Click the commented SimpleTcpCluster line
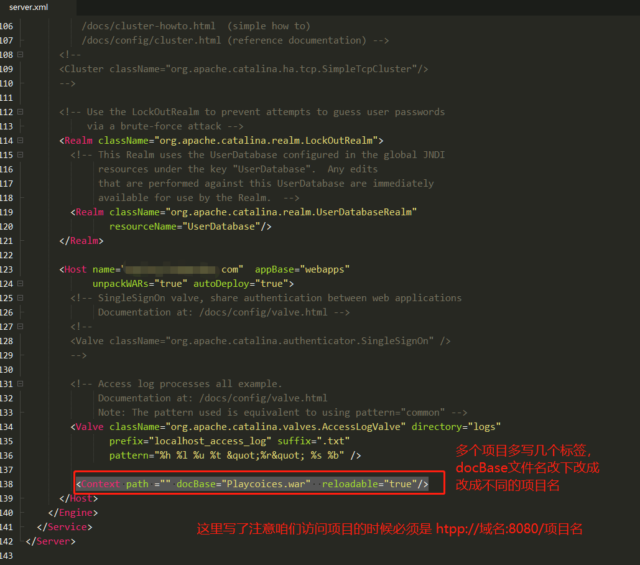Image resolution: width=640 pixels, height=565 pixels. tap(244, 68)
